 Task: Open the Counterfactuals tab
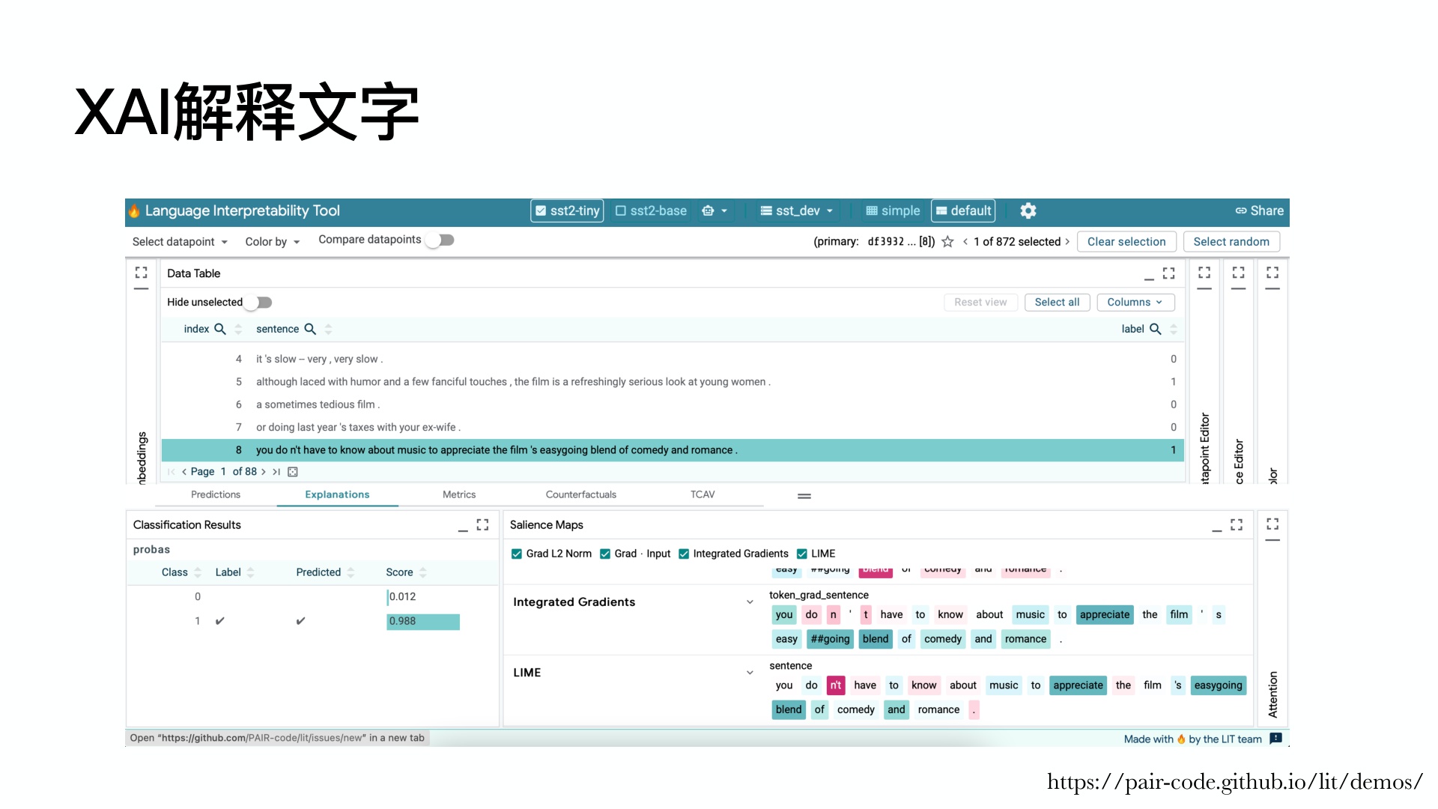580,494
